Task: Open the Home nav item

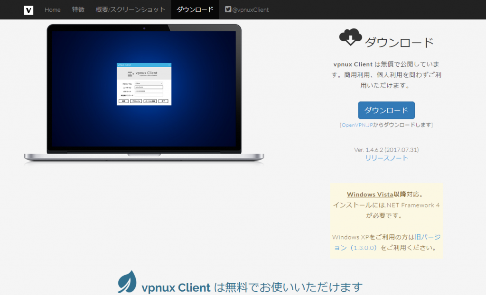Action: tap(52, 9)
